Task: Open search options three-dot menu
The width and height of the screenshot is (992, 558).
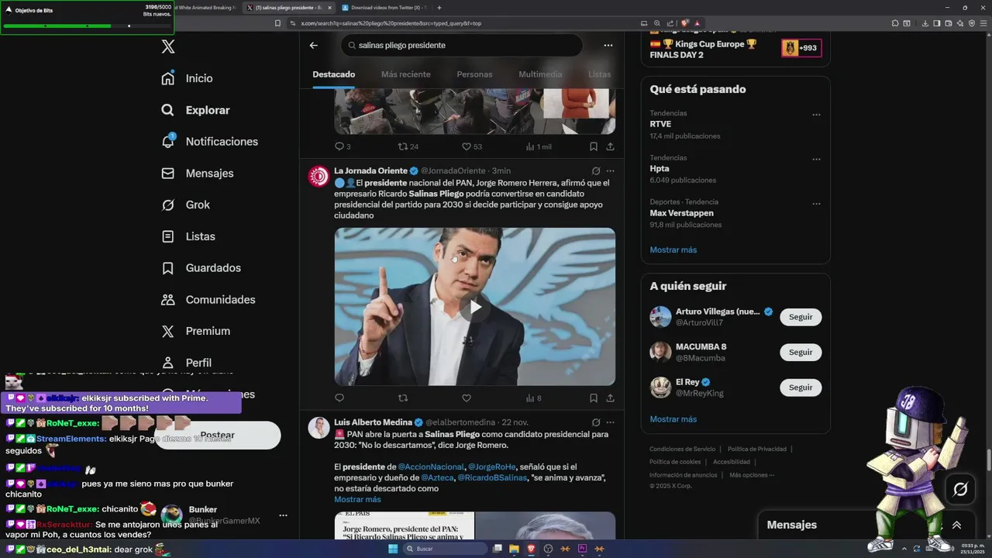Action: pyautogui.click(x=608, y=45)
